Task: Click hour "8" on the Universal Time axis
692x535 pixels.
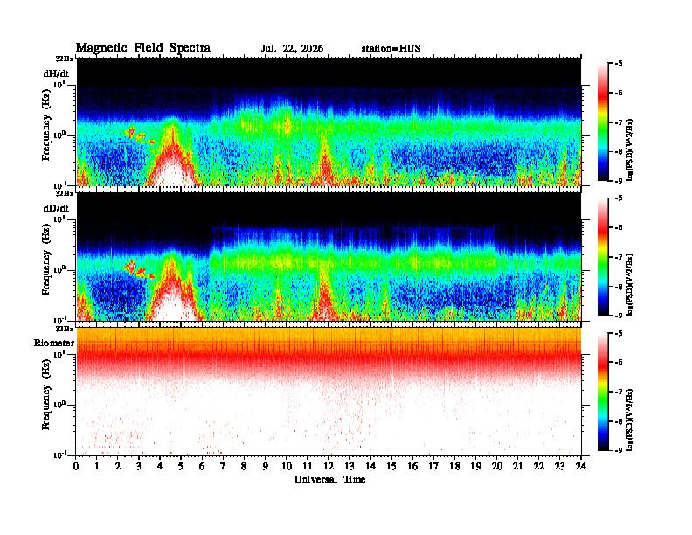Action: point(244,466)
